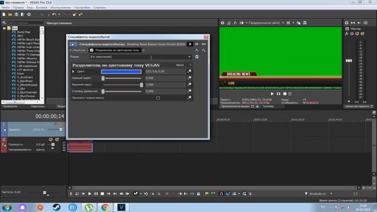
Task: Select the Bump Map effect in FX list
Action: (24, 32)
